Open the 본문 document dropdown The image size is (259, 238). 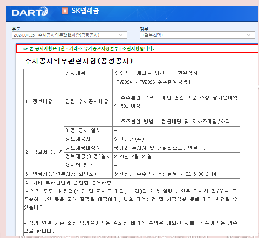(69, 35)
